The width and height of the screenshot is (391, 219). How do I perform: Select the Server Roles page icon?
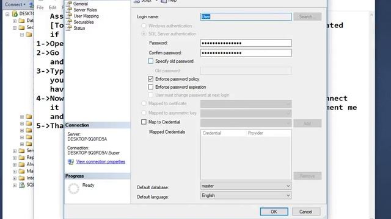click(x=69, y=10)
